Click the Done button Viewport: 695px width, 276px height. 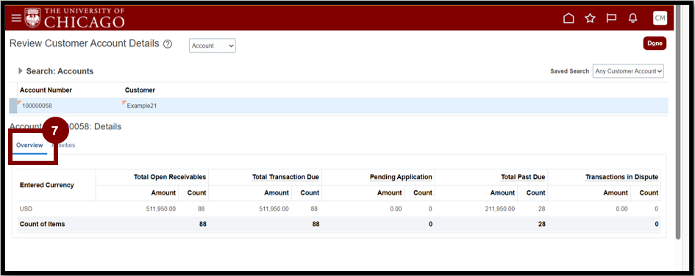tap(655, 43)
